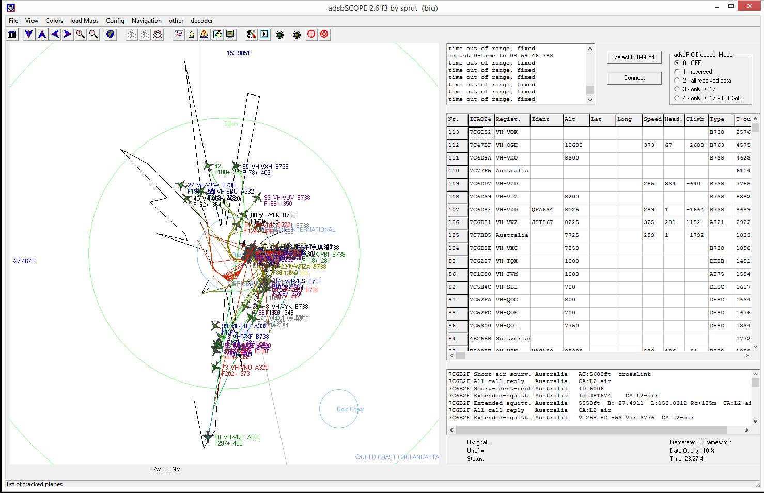
Task: Open the Navigation menu
Action: coord(146,21)
